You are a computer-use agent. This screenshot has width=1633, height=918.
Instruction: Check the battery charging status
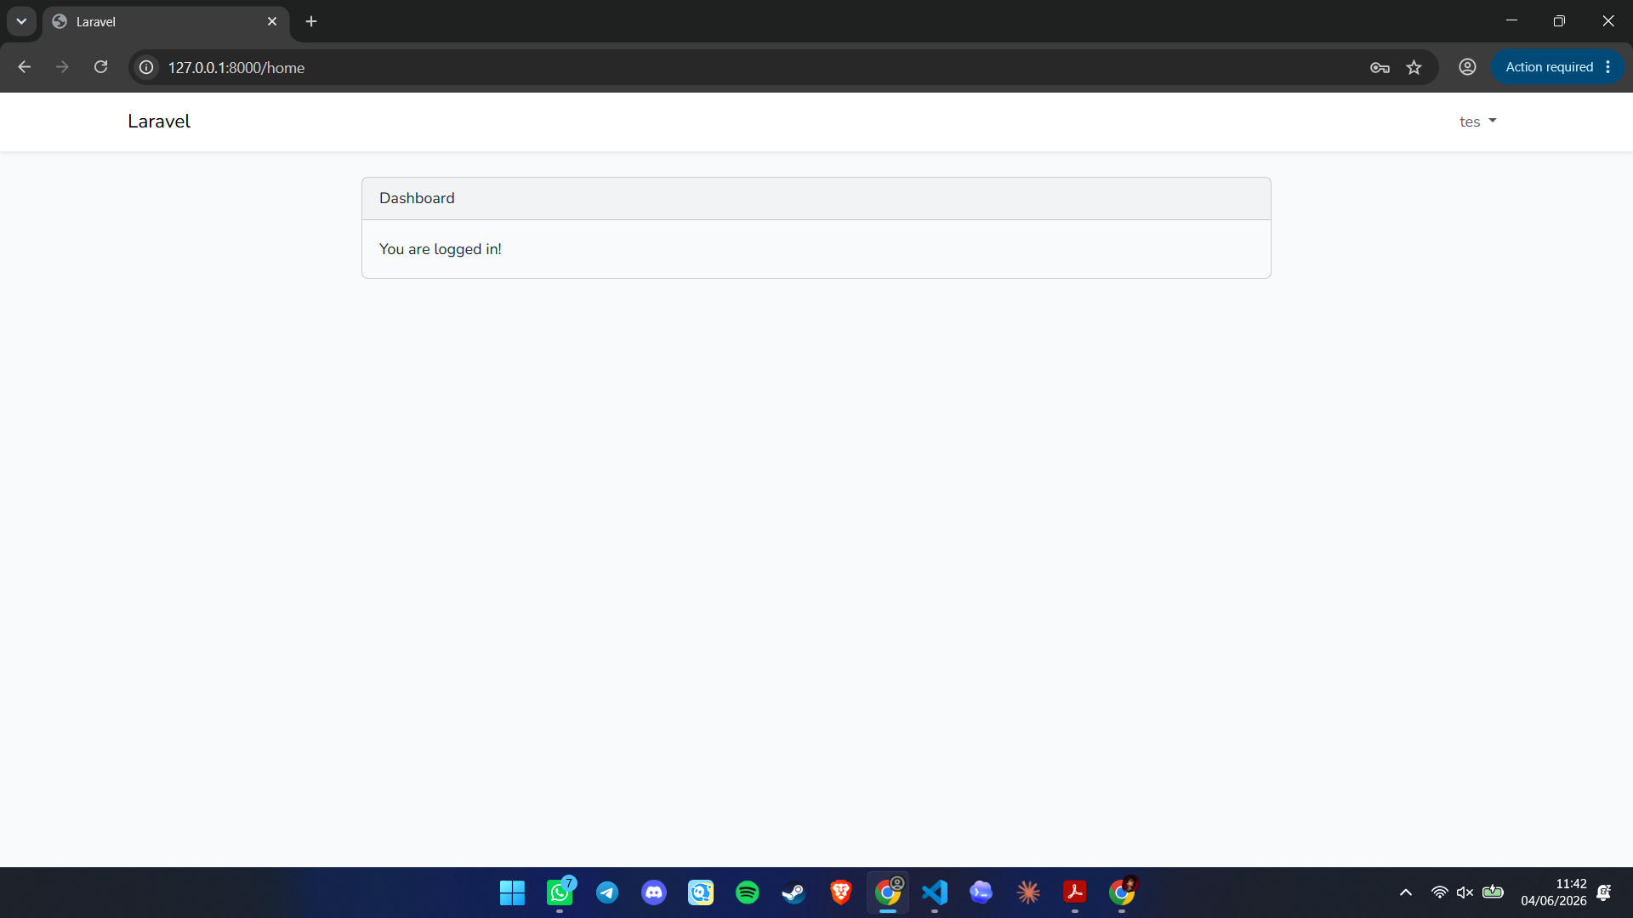pos(1493,892)
